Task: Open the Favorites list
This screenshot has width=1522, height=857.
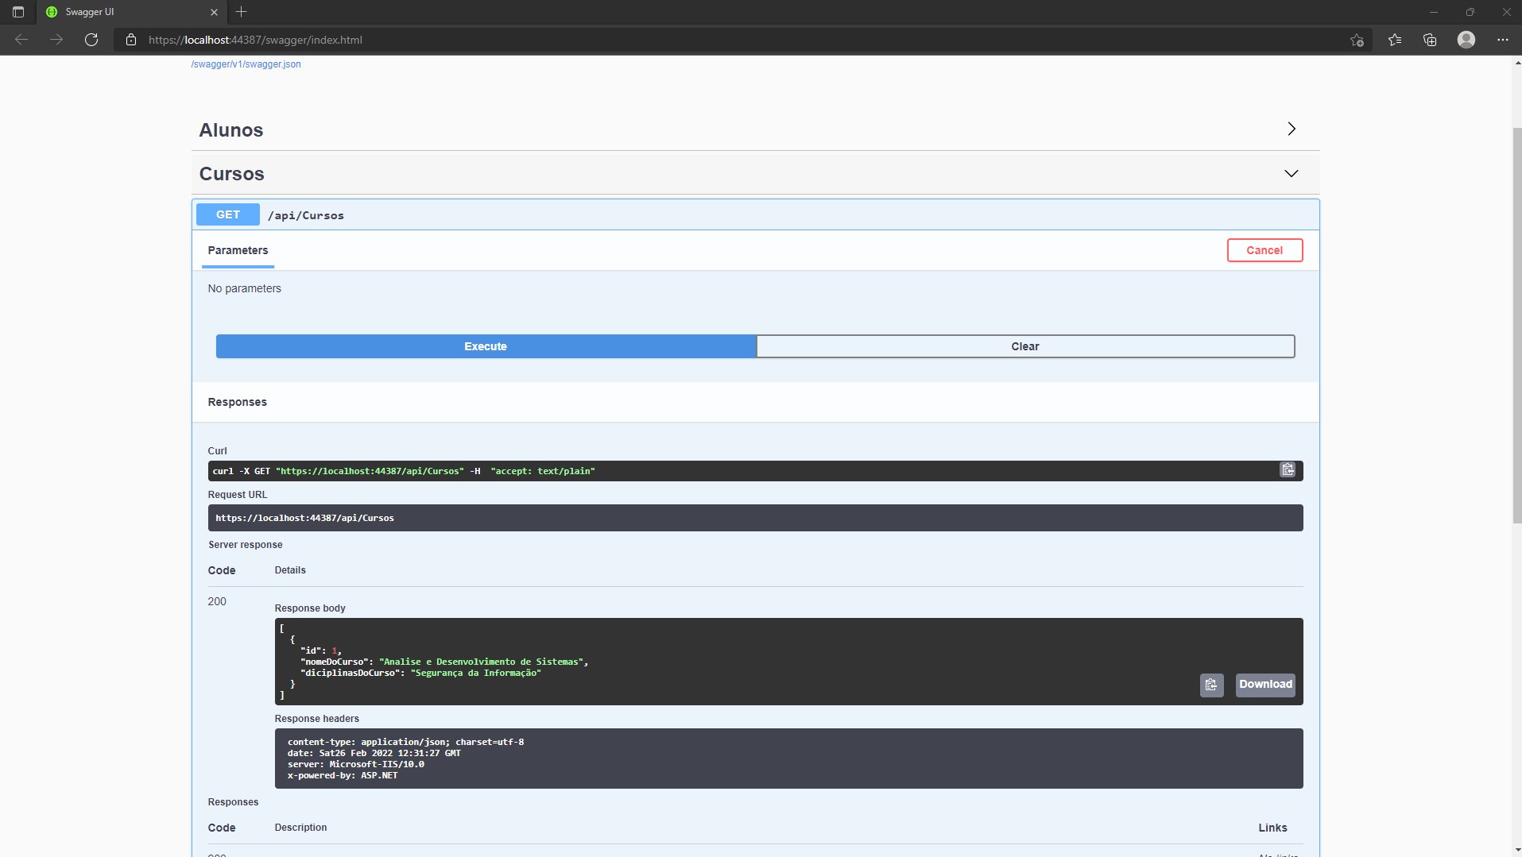Action: [1395, 40]
